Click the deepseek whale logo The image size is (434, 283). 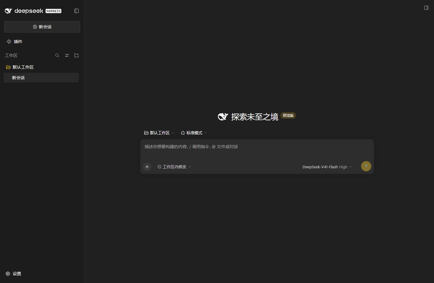coord(8,11)
